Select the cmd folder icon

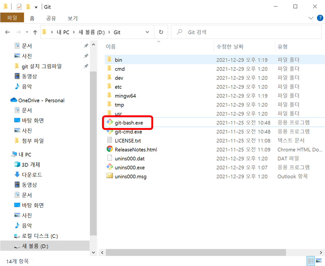[109, 69]
